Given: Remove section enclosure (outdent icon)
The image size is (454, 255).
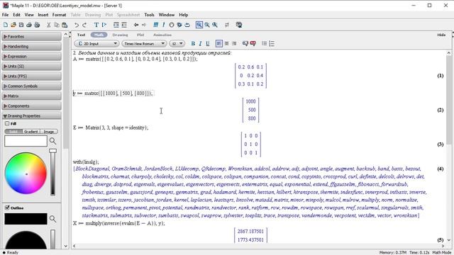Looking at the screenshot, I should (124, 25).
